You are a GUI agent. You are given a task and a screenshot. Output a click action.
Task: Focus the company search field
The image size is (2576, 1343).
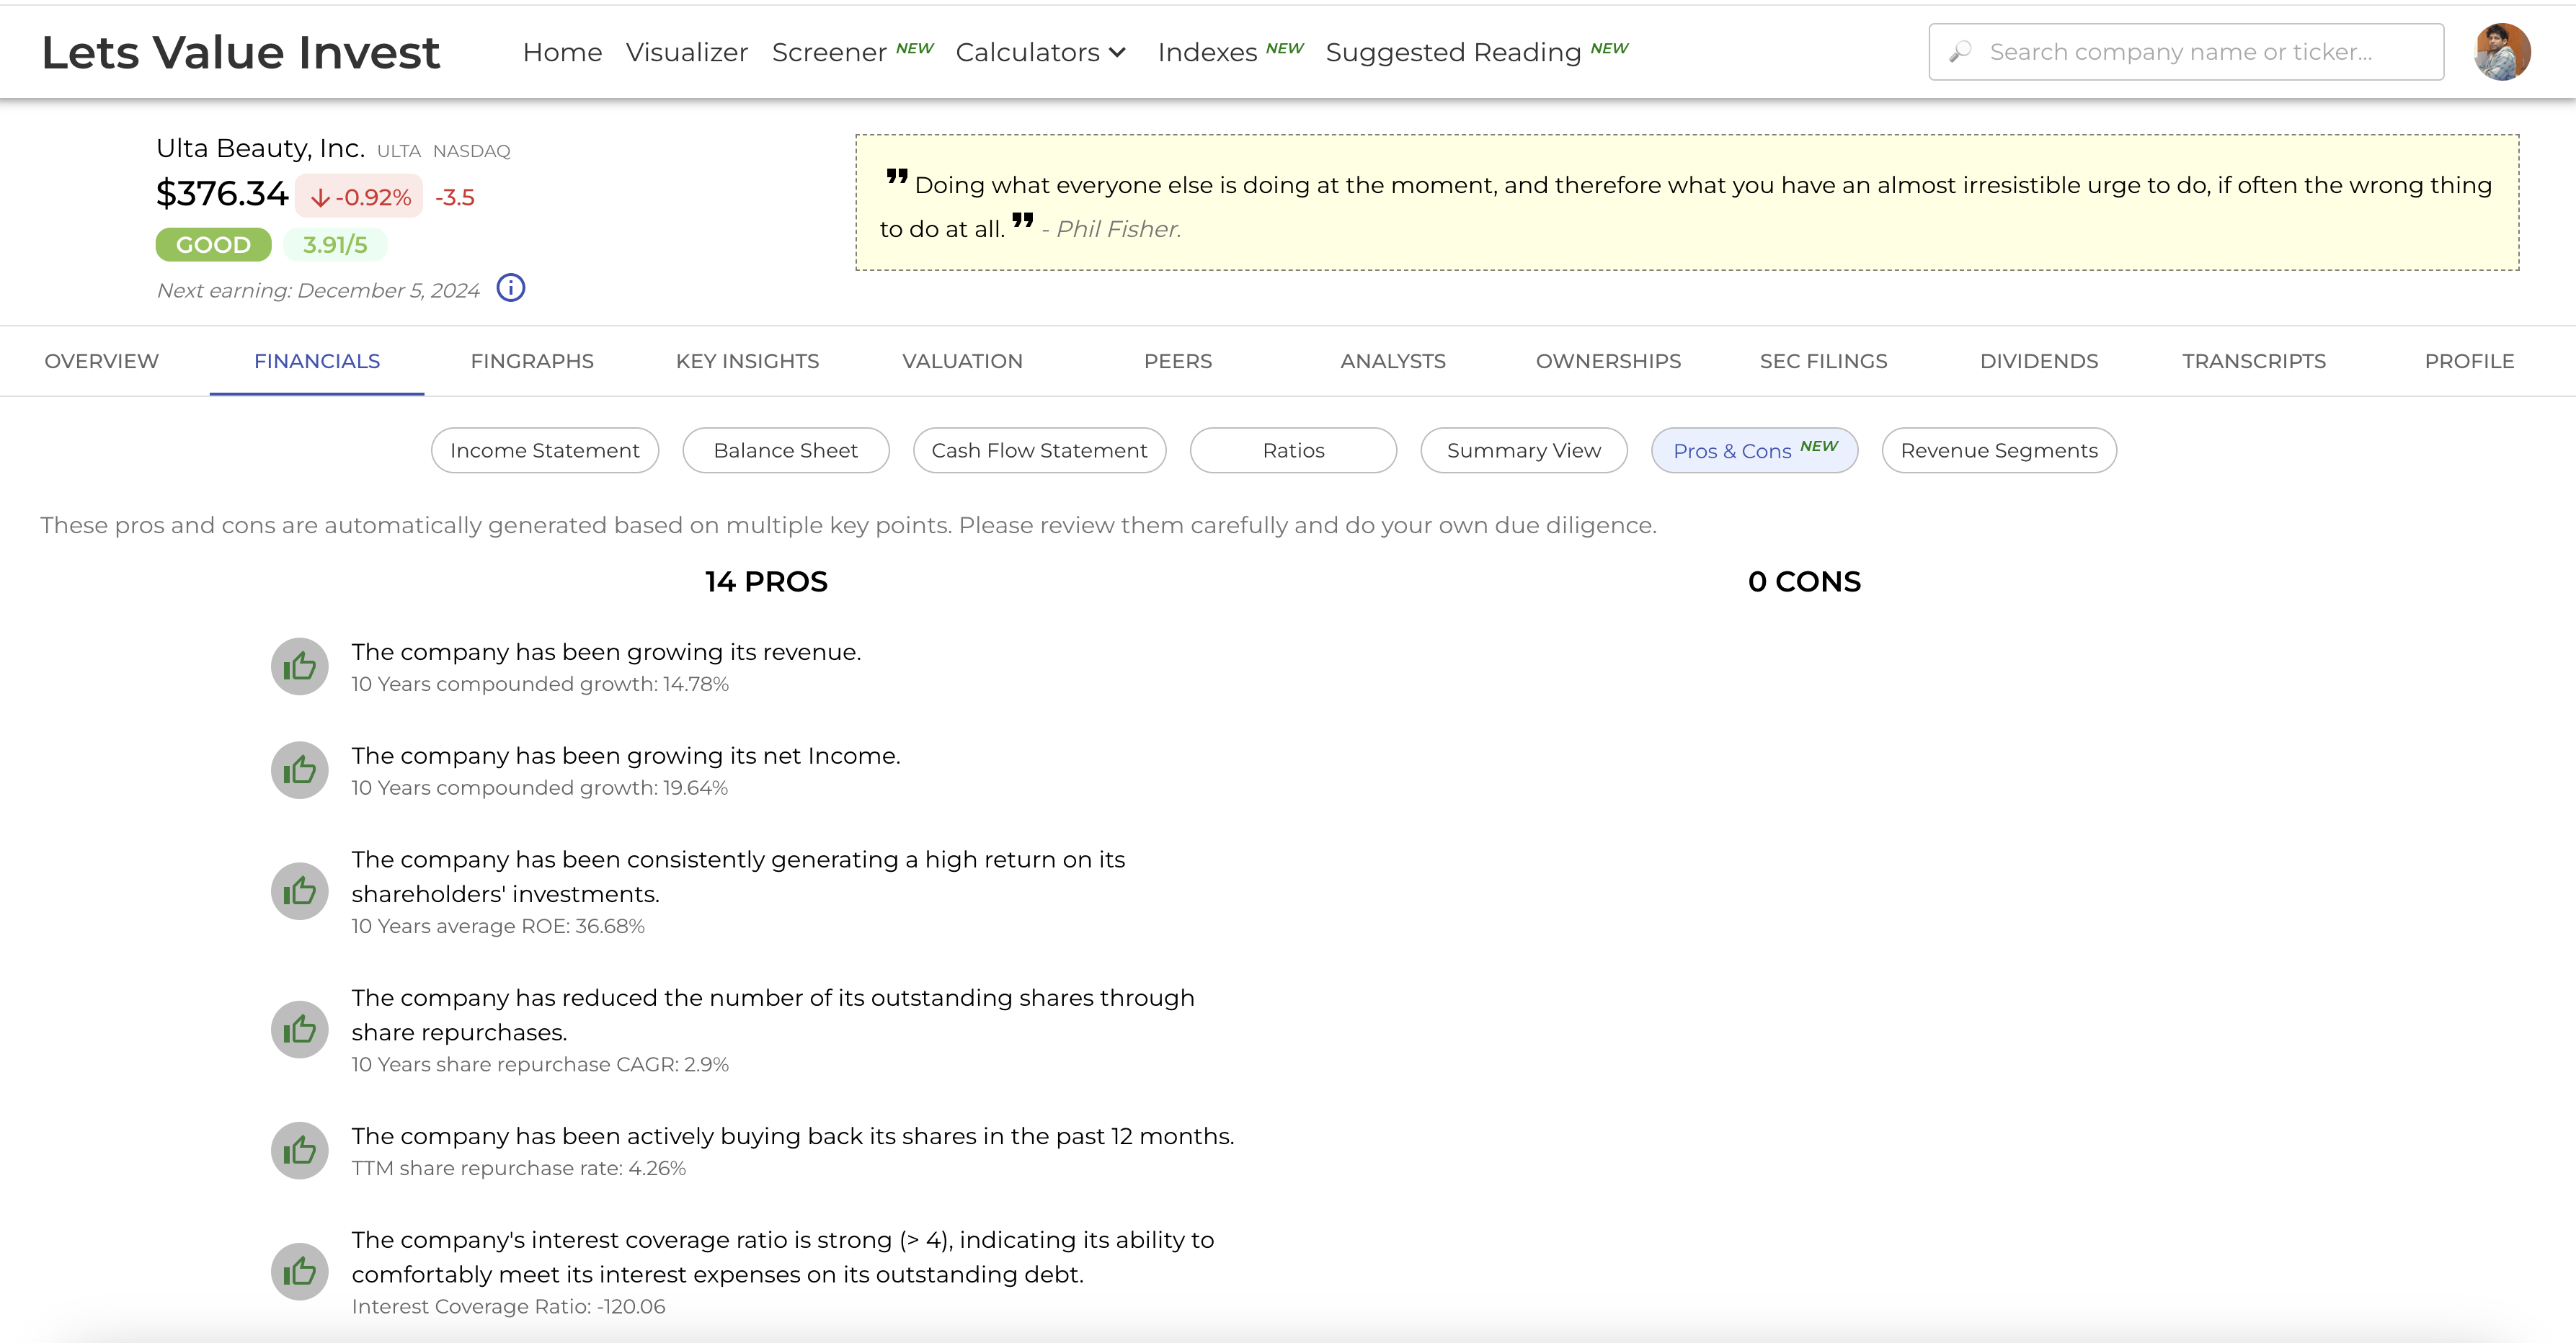[2186, 52]
